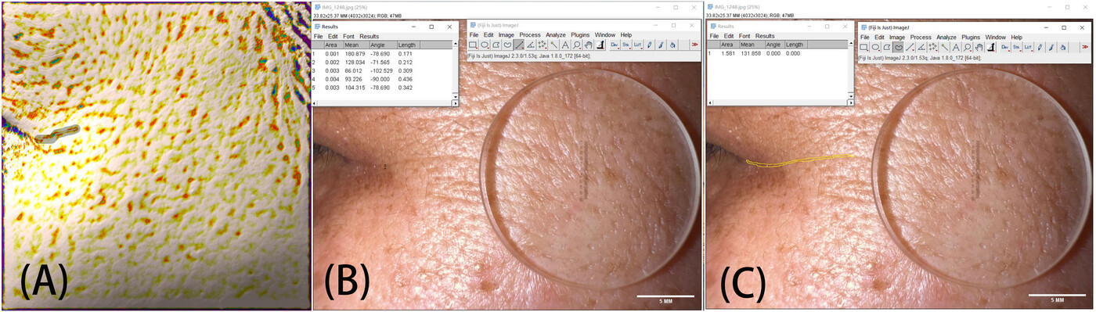Click scroll-up arrow in panel B Results table
Screen dimensions: 1096x312
(456, 43)
